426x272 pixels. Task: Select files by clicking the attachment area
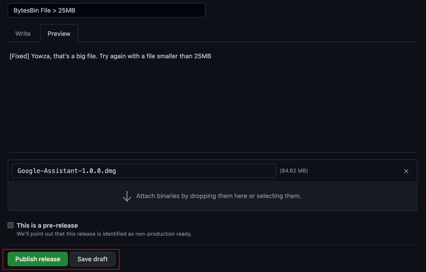(212, 196)
